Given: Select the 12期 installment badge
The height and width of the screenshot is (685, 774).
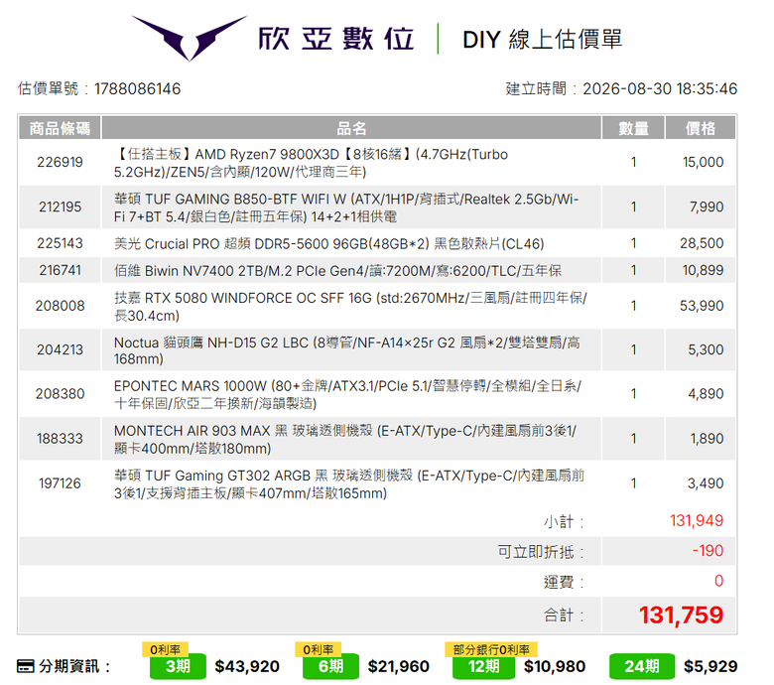Looking at the screenshot, I should 483,666.
